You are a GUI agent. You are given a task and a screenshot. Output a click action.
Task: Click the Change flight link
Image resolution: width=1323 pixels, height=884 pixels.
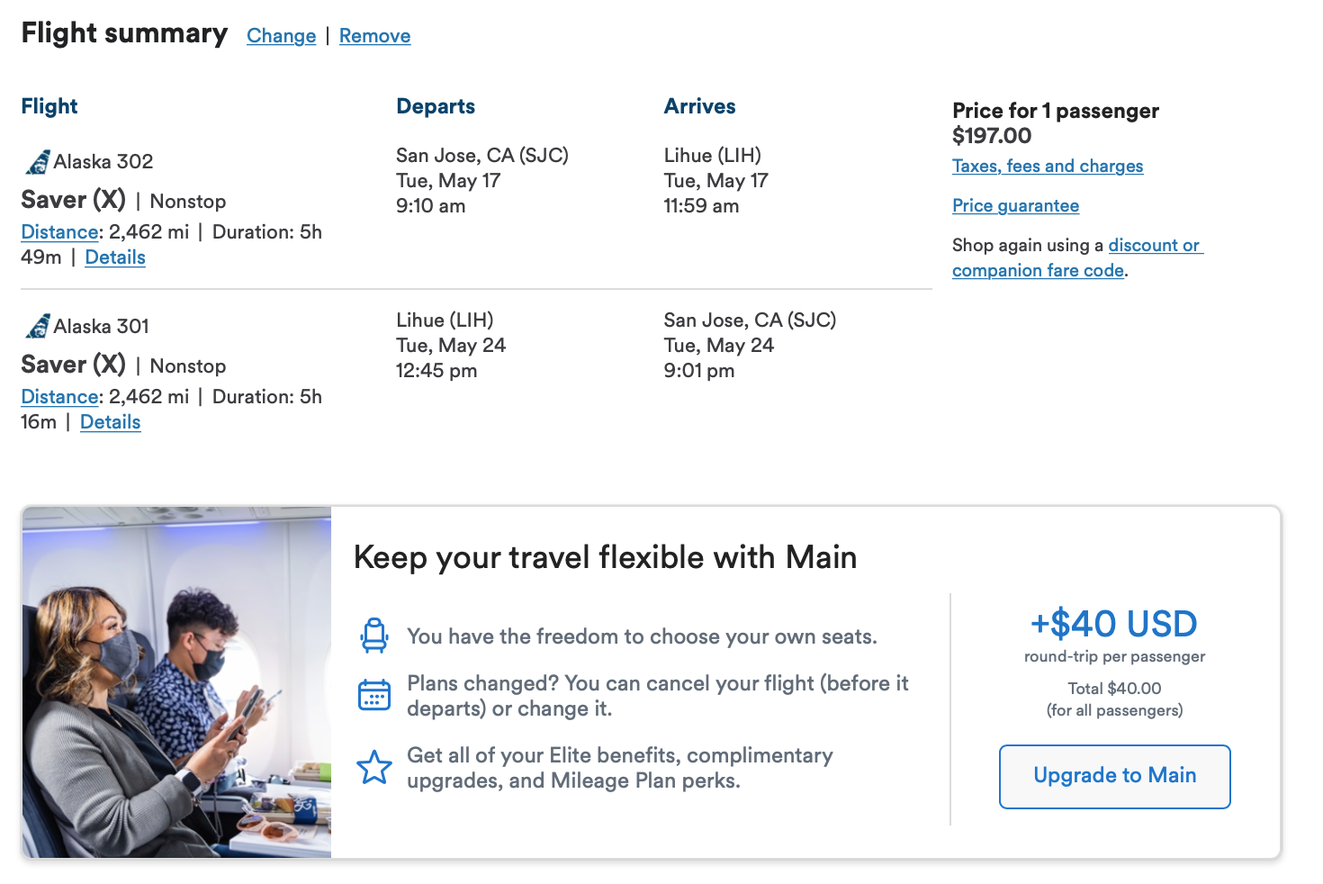281,36
